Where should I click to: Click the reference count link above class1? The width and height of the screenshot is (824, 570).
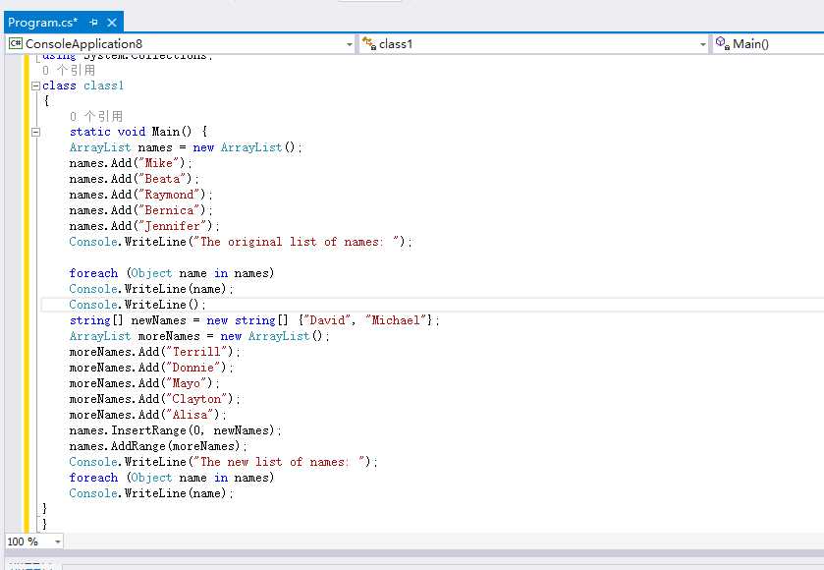click(x=69, y=70)
